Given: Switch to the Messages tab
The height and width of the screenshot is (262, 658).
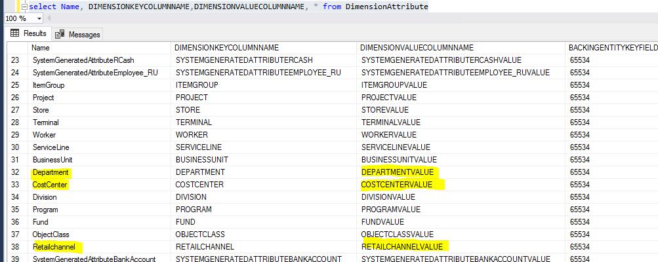Looking at the screenshot, I should (x=77, y=34).
